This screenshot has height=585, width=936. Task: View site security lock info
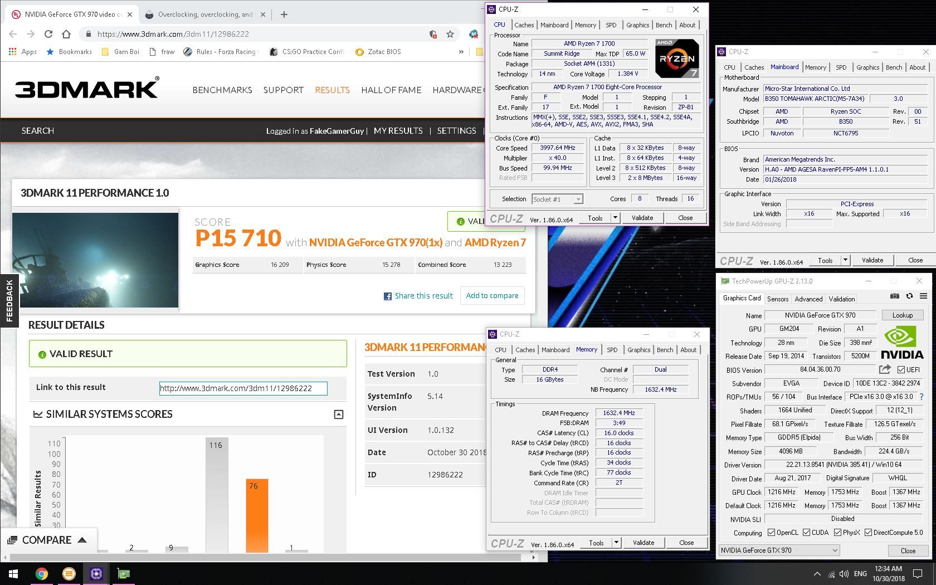(88, 34)
